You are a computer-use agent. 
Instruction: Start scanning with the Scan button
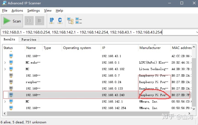point(12,21)
